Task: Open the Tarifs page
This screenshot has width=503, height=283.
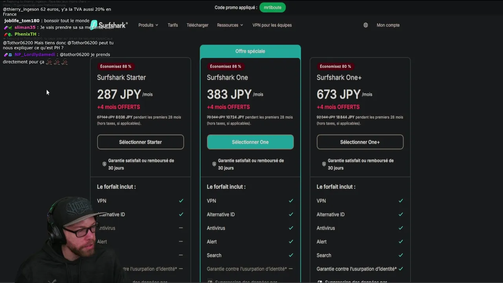Action: (x=173, y=25)
